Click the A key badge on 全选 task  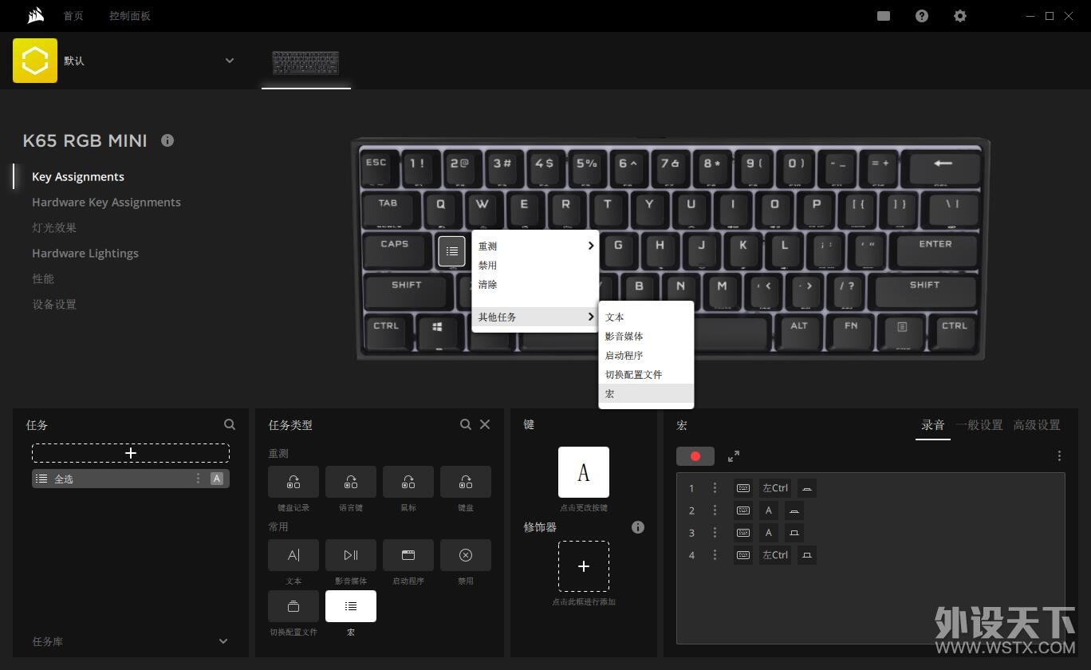[x=216, y=479]
